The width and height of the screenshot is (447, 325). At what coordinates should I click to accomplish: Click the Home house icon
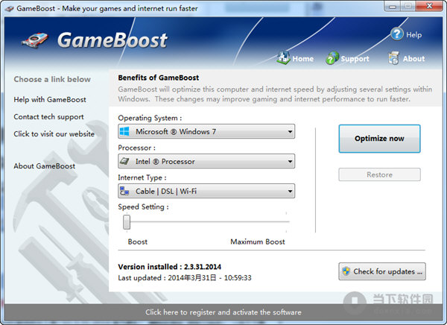284,57
